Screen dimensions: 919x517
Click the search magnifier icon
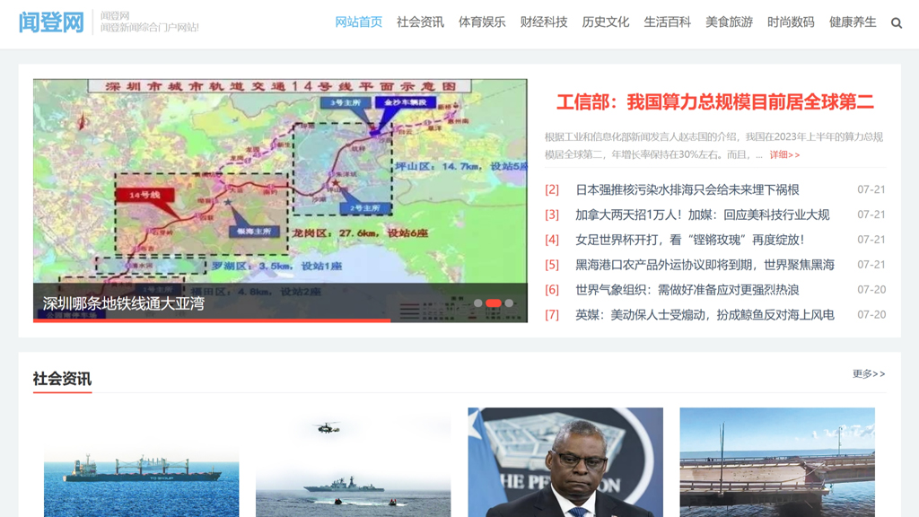click(896, 23)
